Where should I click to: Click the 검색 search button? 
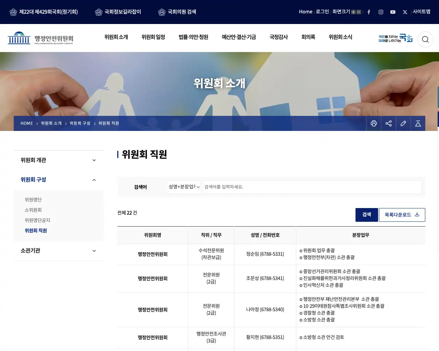tap(367, 215)
